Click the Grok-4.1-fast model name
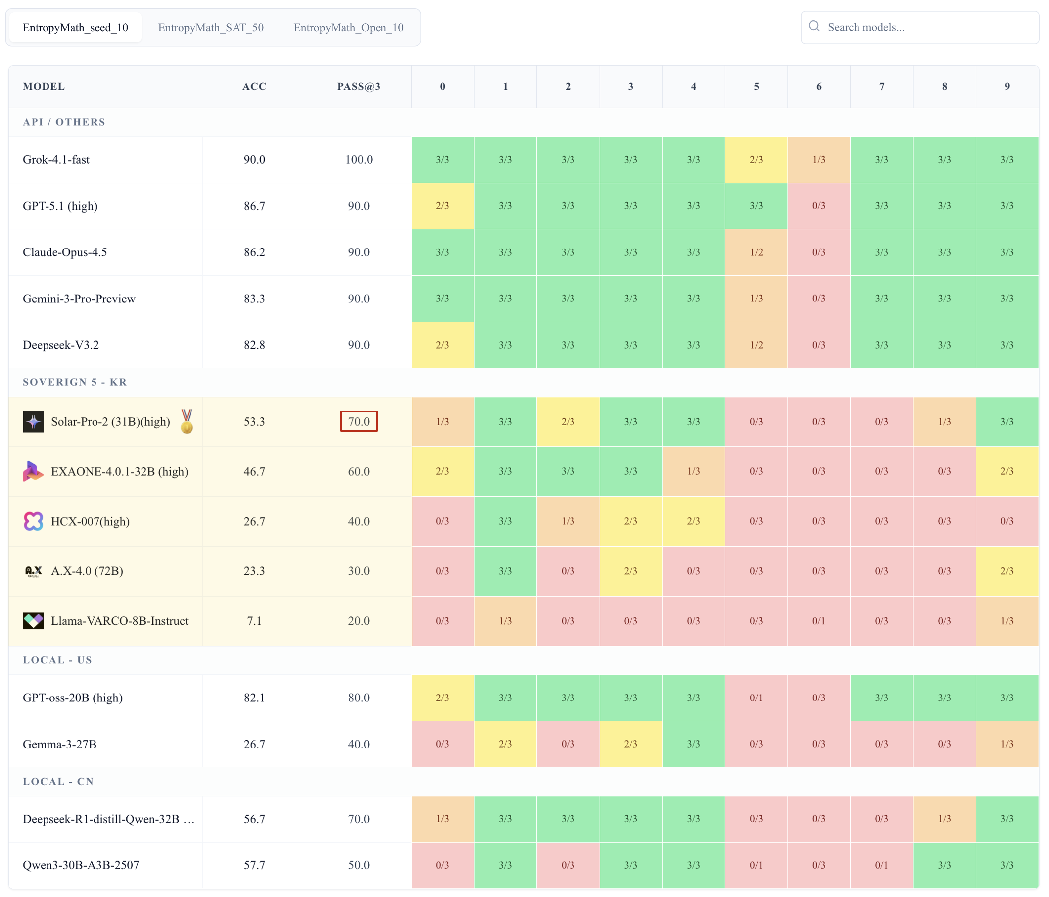Image resolution: width=1049 pixels, height=897 pixels. pos(56,159)
